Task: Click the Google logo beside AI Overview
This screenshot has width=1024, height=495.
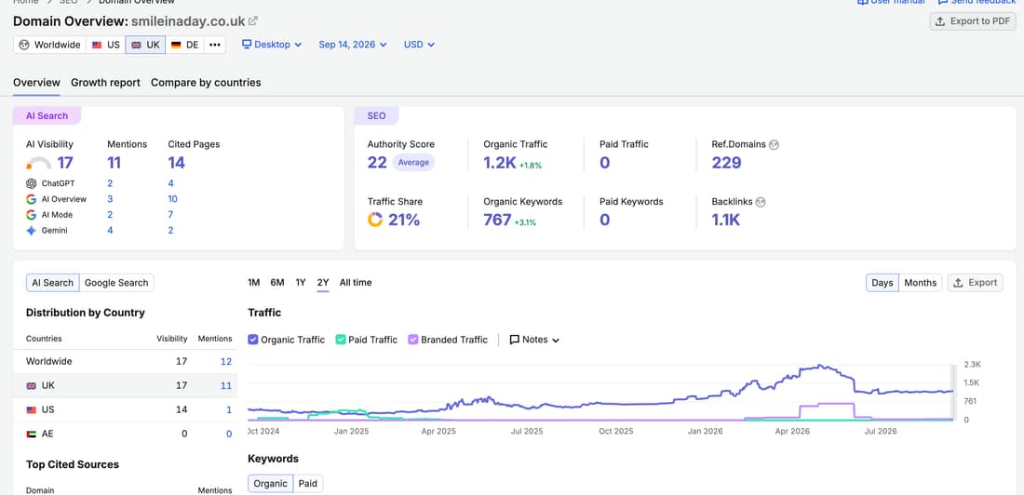Action: coord(31,199)
